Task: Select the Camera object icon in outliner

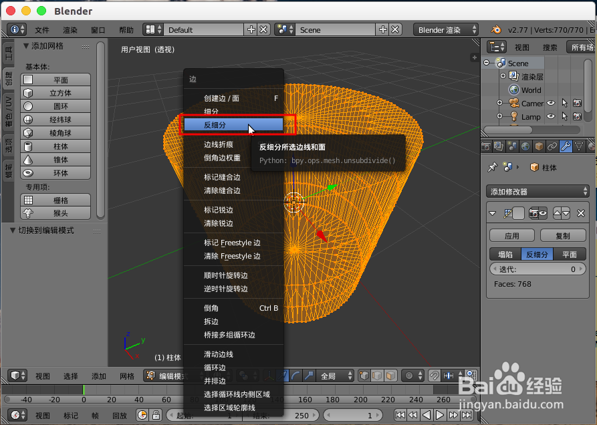Action: pyautogui.click(x=514, y=103)
